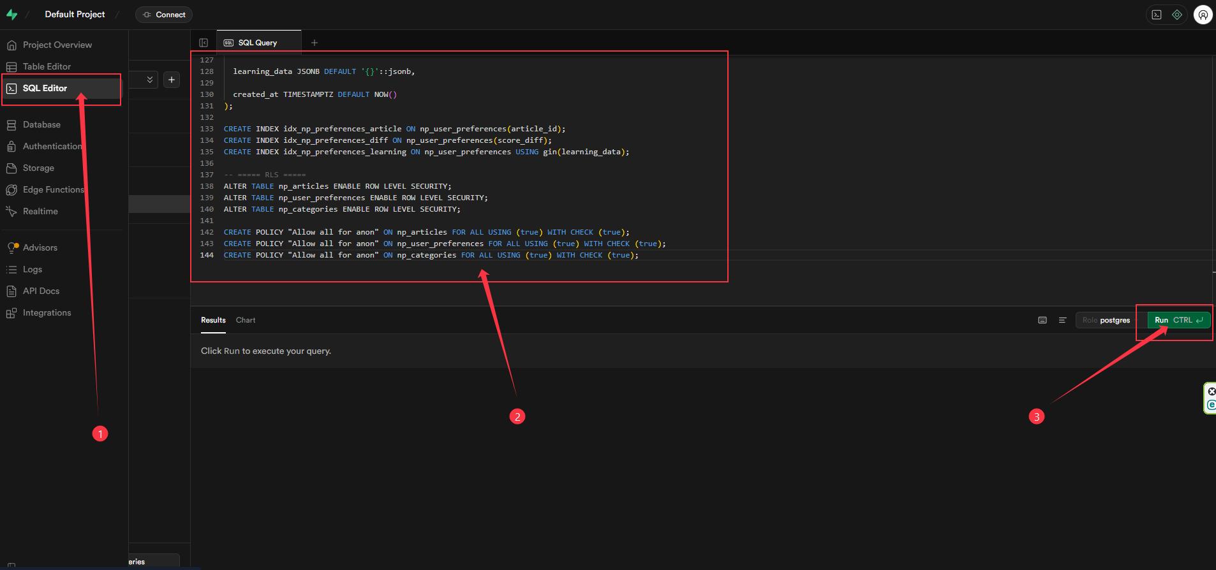Open the Database section icon
Image resolution: width=1216 pixels, height=570 pixels.
coord(11,125)
